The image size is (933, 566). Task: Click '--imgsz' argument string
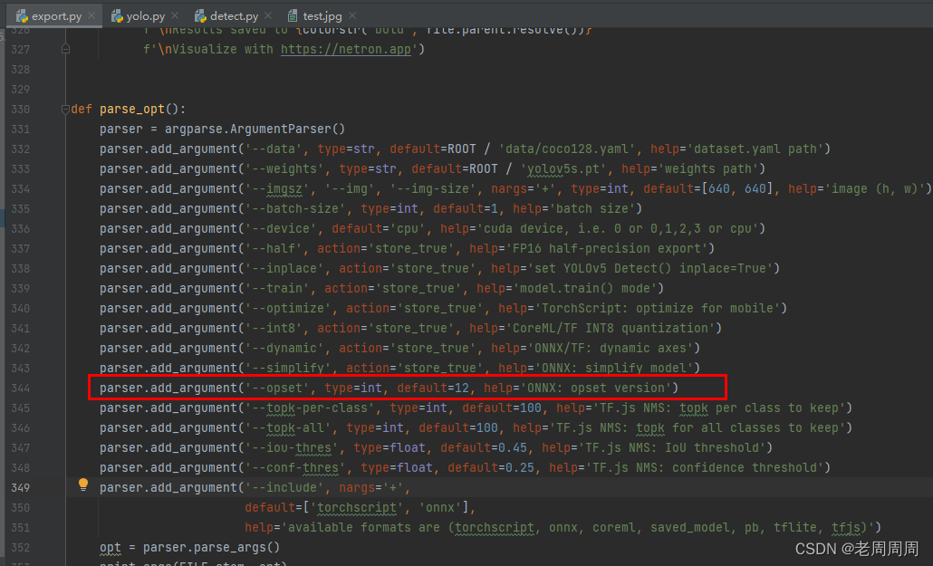(x=277, y=188)
